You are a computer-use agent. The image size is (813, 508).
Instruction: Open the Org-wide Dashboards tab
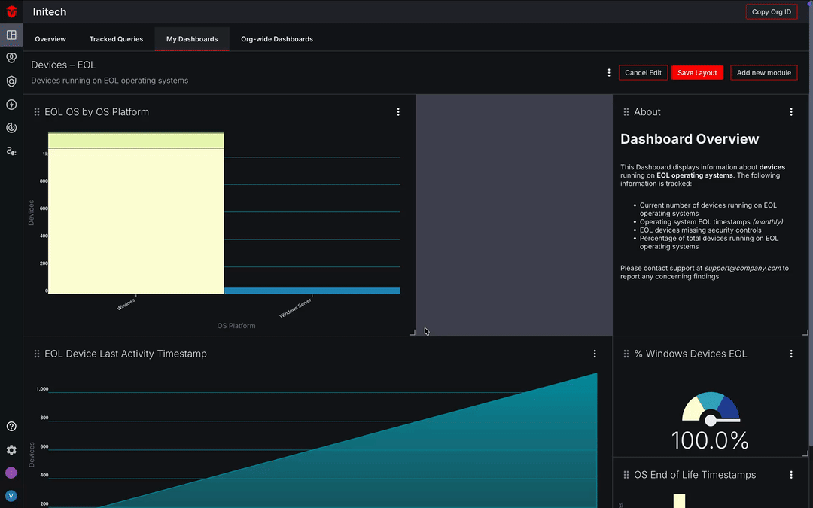click(x=277, y=38)
